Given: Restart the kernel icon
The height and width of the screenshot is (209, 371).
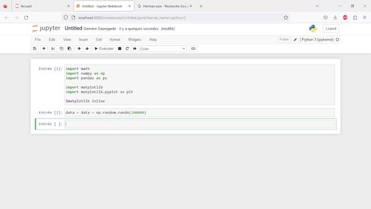Looking at the screenshot, I should pyautogui.click(x=127, y=49).
